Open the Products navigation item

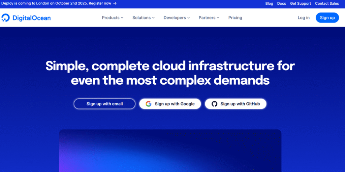click(x=113, y=18)
